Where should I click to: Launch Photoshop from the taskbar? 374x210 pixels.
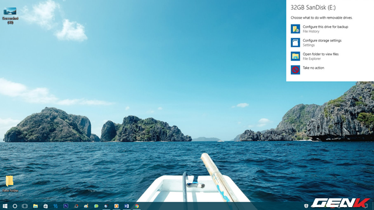pyautogui.click(x=66, y=206)
